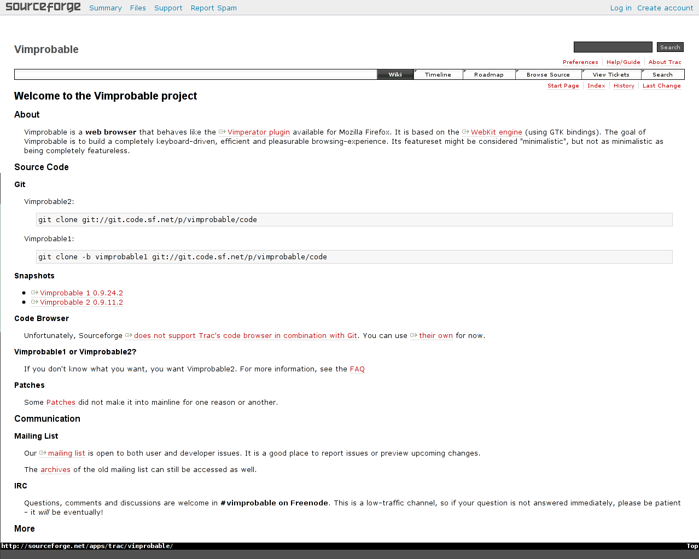Click Report Spam in the top menu
The image size is (699, 559).
(213, 8)
